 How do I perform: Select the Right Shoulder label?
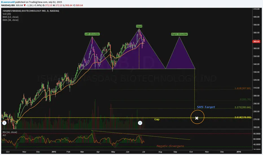tap(179, 34)
